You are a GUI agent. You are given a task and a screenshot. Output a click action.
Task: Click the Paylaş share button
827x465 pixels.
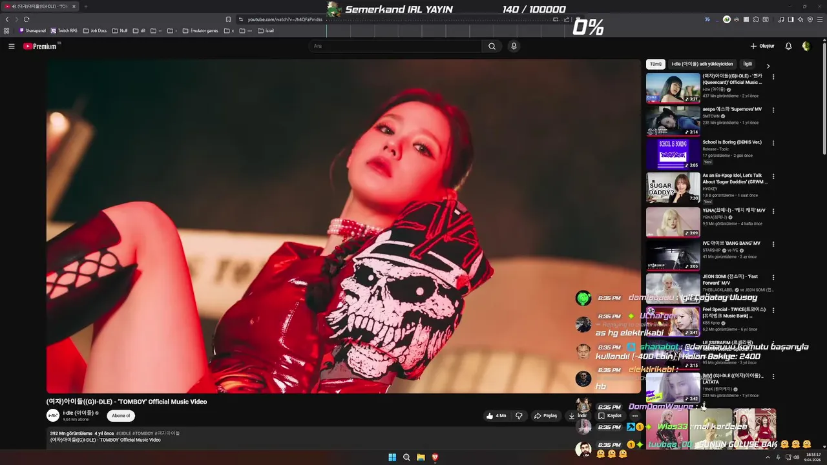(545, 416)
